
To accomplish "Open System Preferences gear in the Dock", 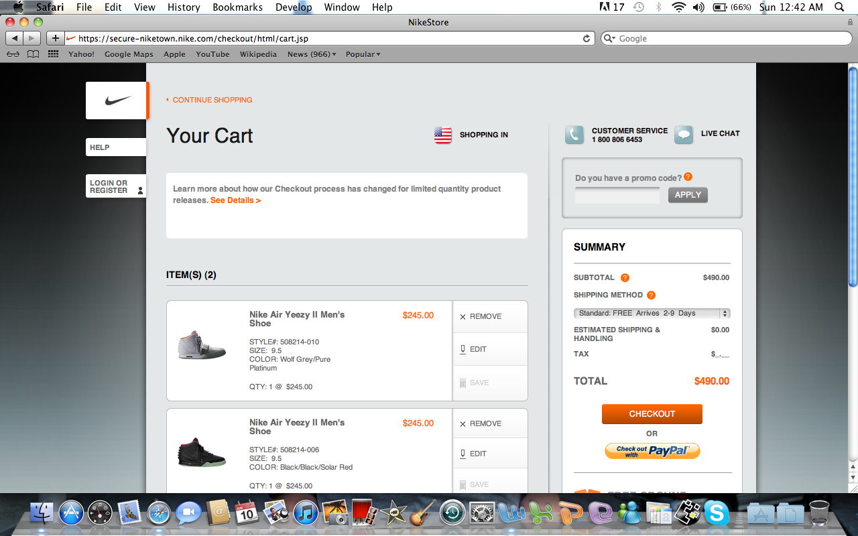I will [x=482, y=513].
